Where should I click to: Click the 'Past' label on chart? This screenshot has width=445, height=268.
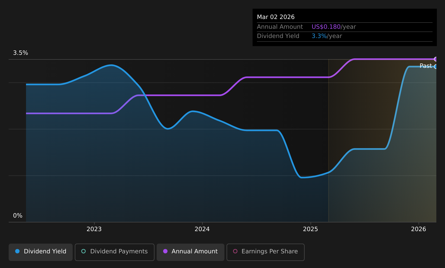425,66
